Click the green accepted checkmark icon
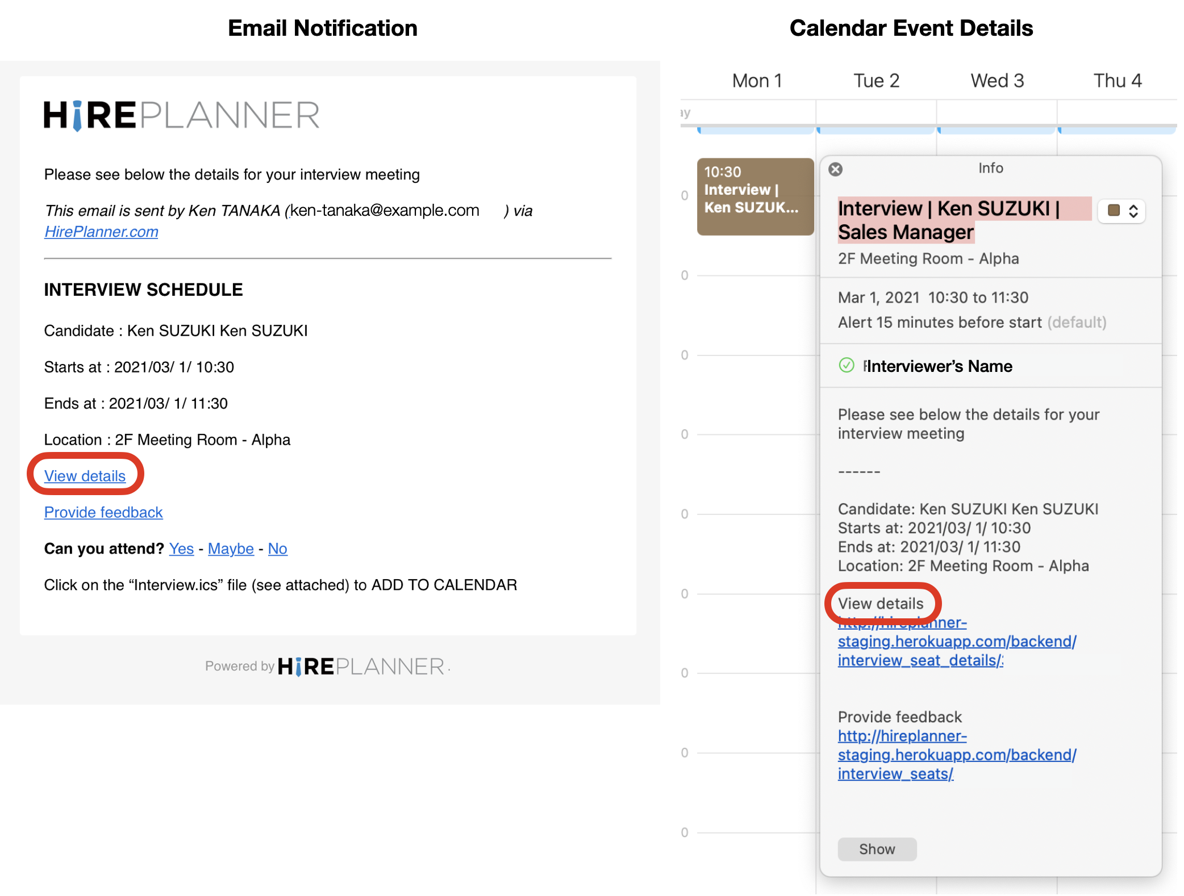The height and width of the screenshot is (896, 1184). coord(847,365)
